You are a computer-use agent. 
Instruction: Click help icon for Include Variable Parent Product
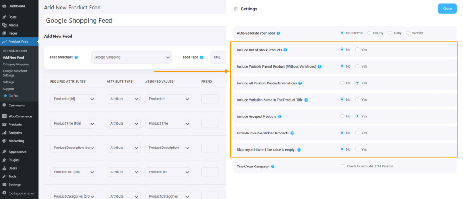pyautogui.click(x=320, y=67)
